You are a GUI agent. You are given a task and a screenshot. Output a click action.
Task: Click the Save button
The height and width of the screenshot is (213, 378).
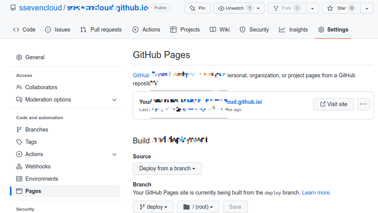[x=235, y=207]
